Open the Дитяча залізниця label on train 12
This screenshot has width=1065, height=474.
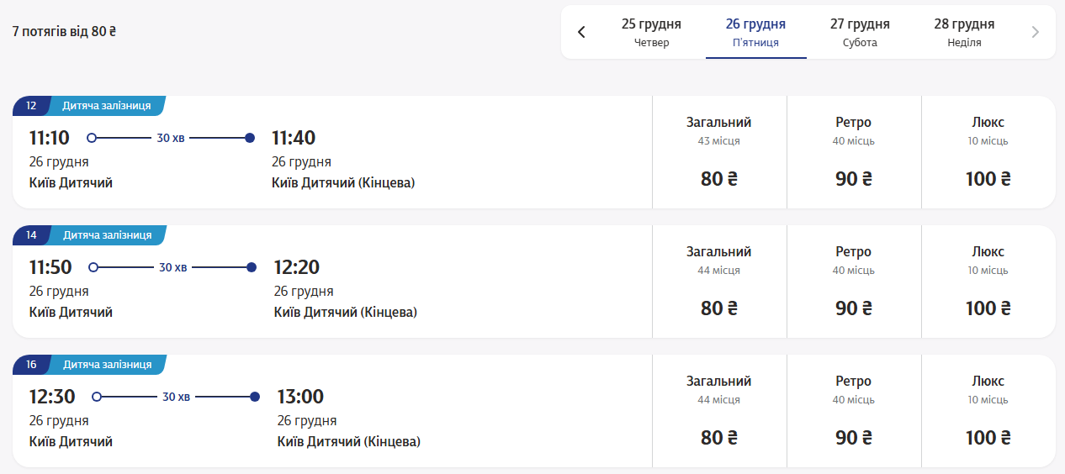pyautogui.click(x=107, y=106)
